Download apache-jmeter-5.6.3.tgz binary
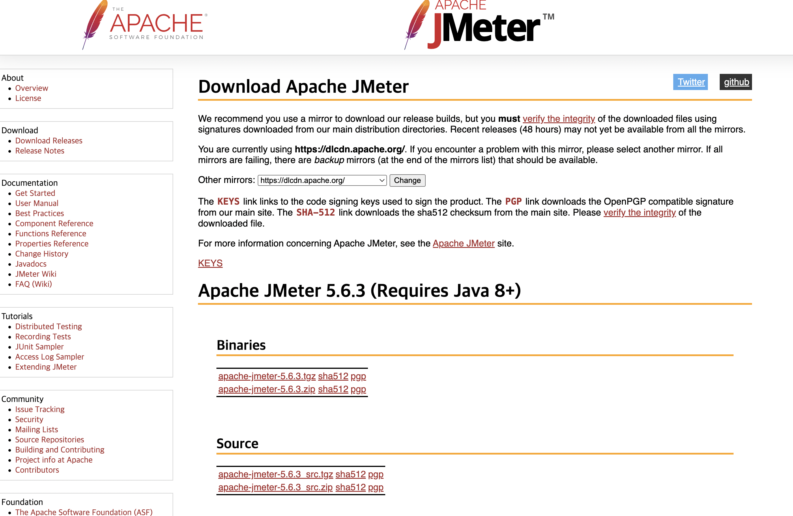 point(267,376)
